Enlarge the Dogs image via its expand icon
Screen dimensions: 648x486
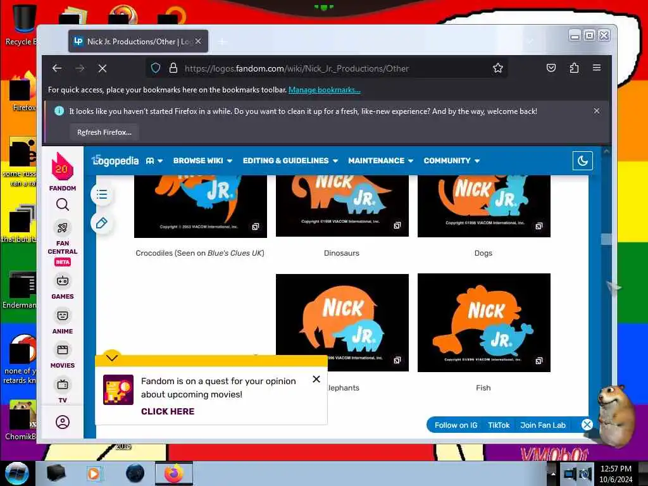[539, 226]
